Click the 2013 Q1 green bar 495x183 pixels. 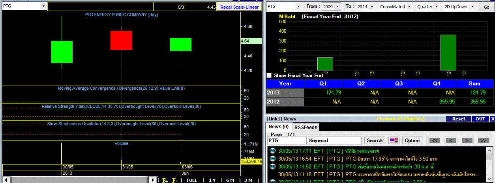click(x=325, y=64)
